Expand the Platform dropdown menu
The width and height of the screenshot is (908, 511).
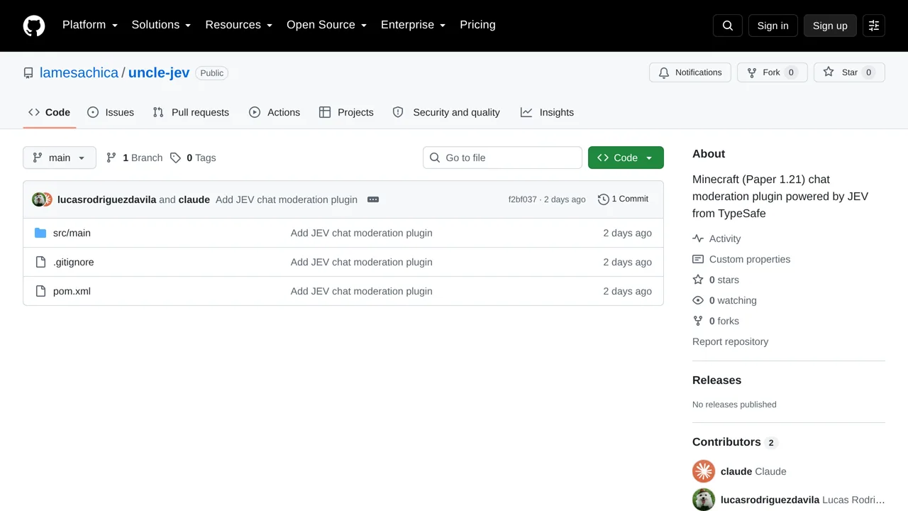click(x=89, y=25)
